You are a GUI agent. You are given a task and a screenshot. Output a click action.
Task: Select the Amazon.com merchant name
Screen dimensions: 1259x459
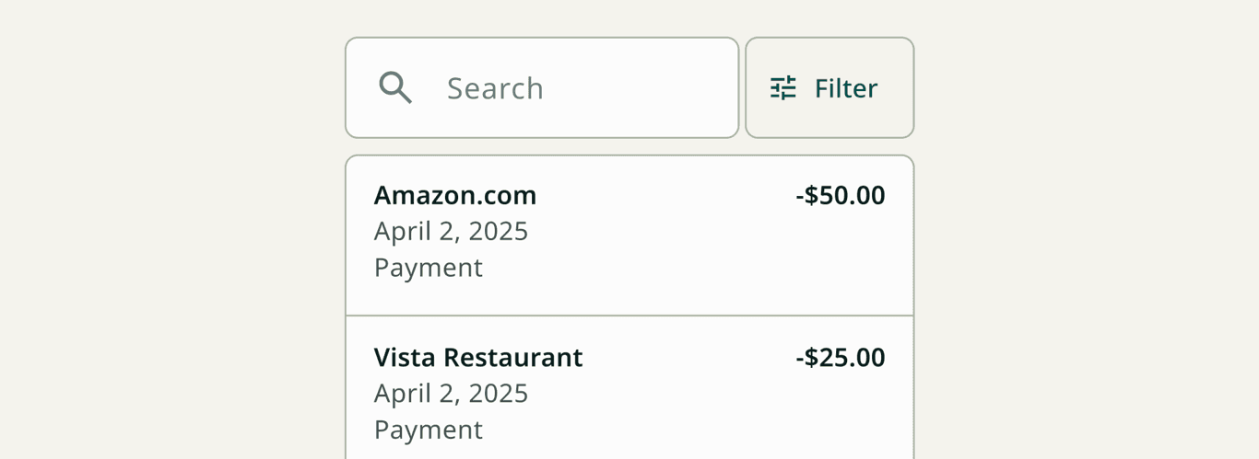click(455, 195)
